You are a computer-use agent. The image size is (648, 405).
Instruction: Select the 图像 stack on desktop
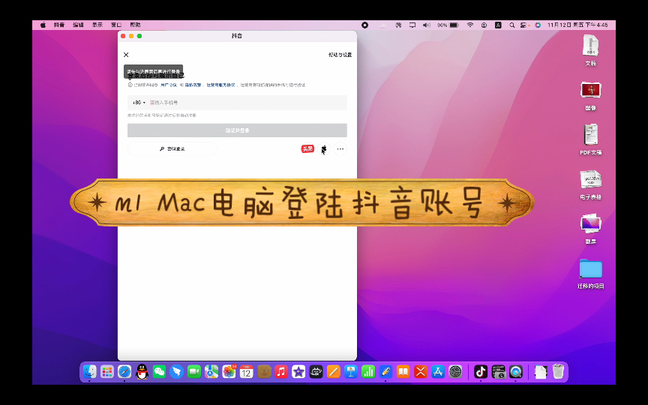click(590, 96)
